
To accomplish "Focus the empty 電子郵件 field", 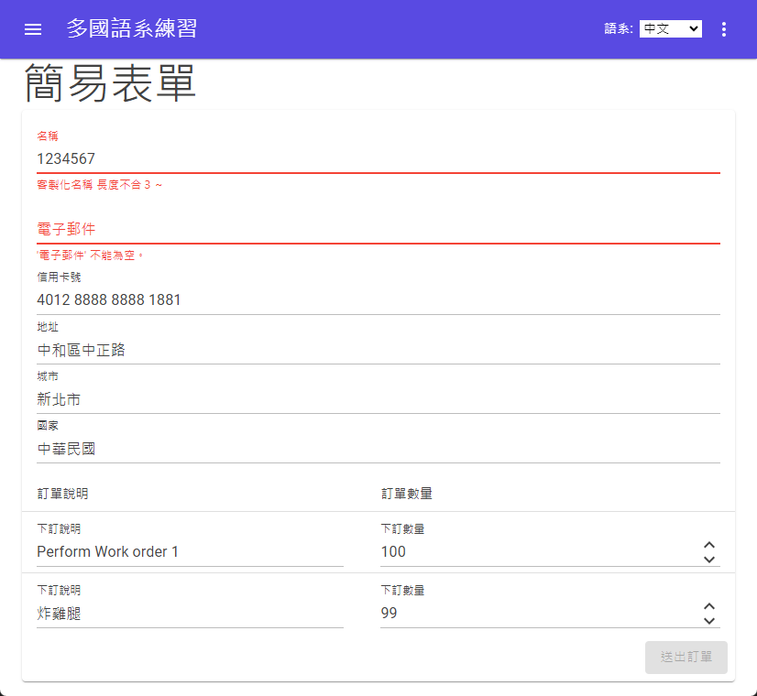I will [378, 229].
